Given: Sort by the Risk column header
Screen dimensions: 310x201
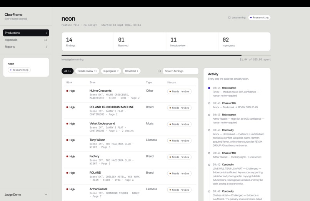Looking at the screenshot, I should [x=69, y=82].
